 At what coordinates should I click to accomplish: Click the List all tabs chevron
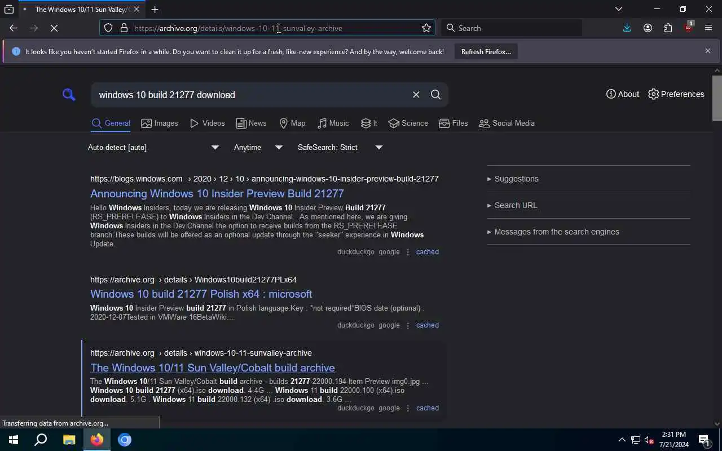point(619,9)
